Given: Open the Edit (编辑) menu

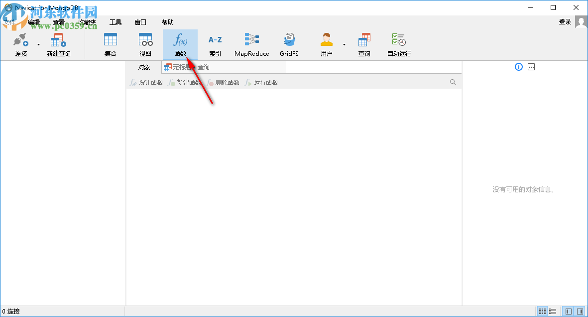Looking at the screenshot, I should tap(34, 22).
